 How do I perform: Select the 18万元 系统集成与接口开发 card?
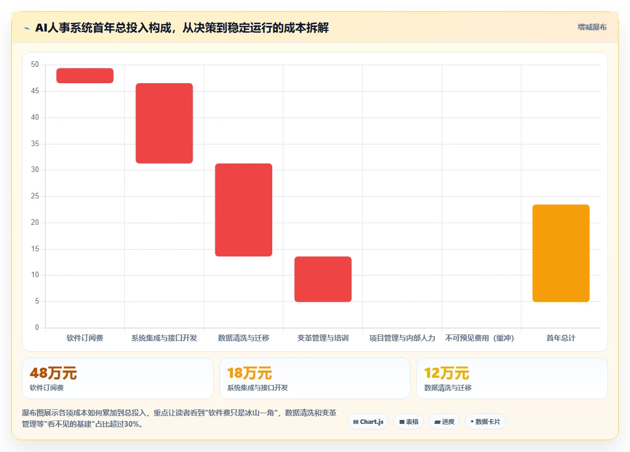click(x=315, y=378)
